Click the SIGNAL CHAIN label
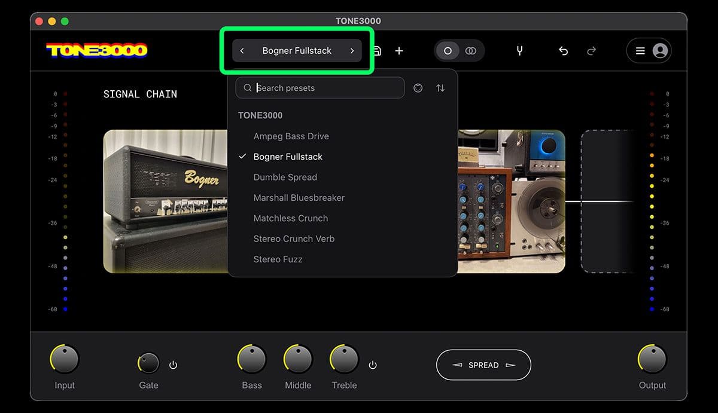 tap(140, 94)
